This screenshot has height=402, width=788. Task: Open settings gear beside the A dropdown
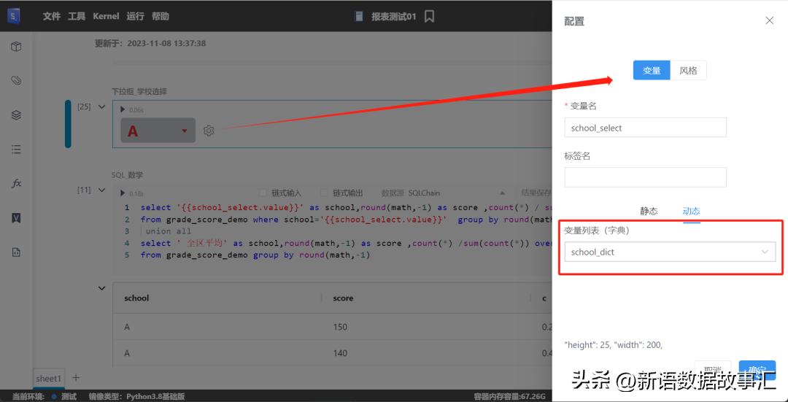click(x=209, y=131)
